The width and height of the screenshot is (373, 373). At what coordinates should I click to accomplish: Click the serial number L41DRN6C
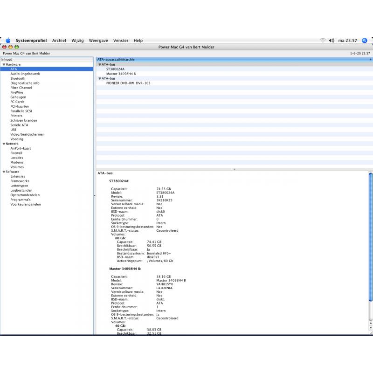point(165,288)
